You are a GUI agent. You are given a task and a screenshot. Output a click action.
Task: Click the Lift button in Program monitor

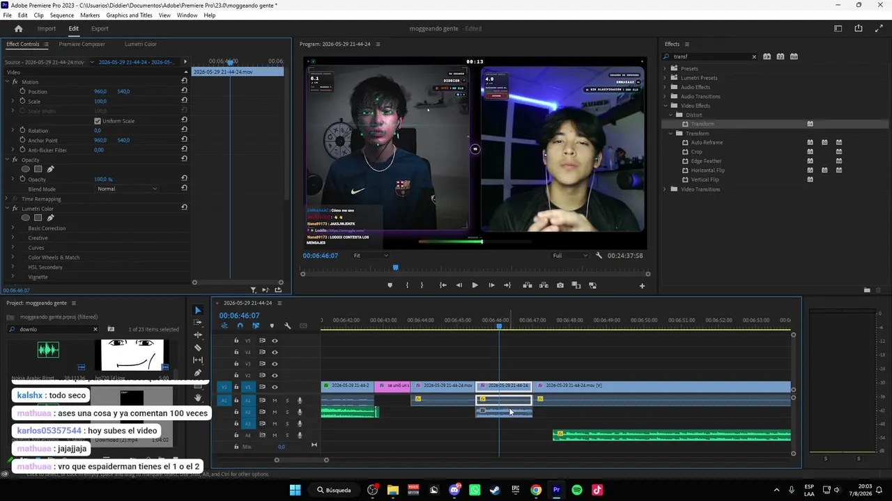tap(528, 285)
